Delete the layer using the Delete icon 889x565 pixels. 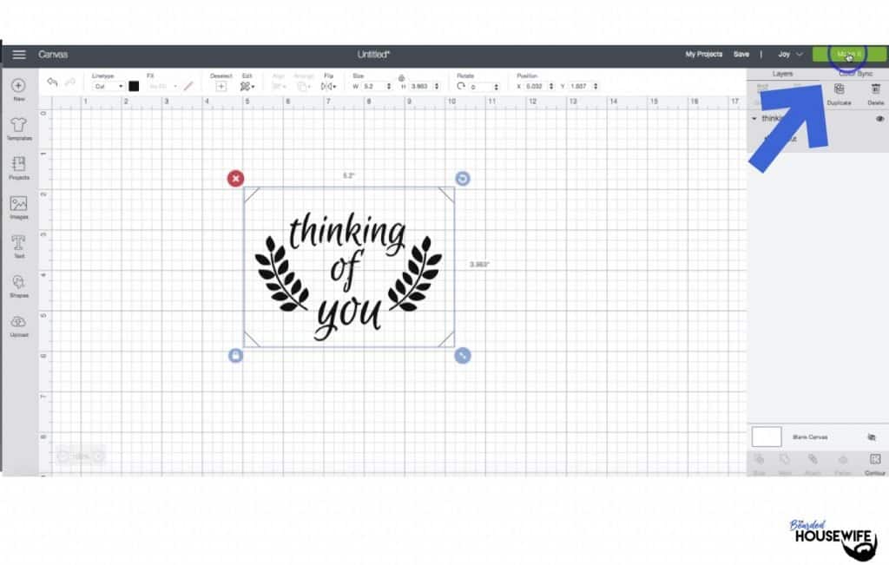click(x=877, y=89)
